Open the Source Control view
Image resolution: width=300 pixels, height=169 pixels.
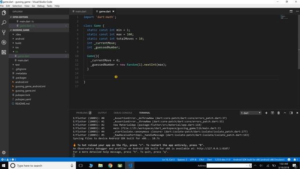tap(4, 32)
